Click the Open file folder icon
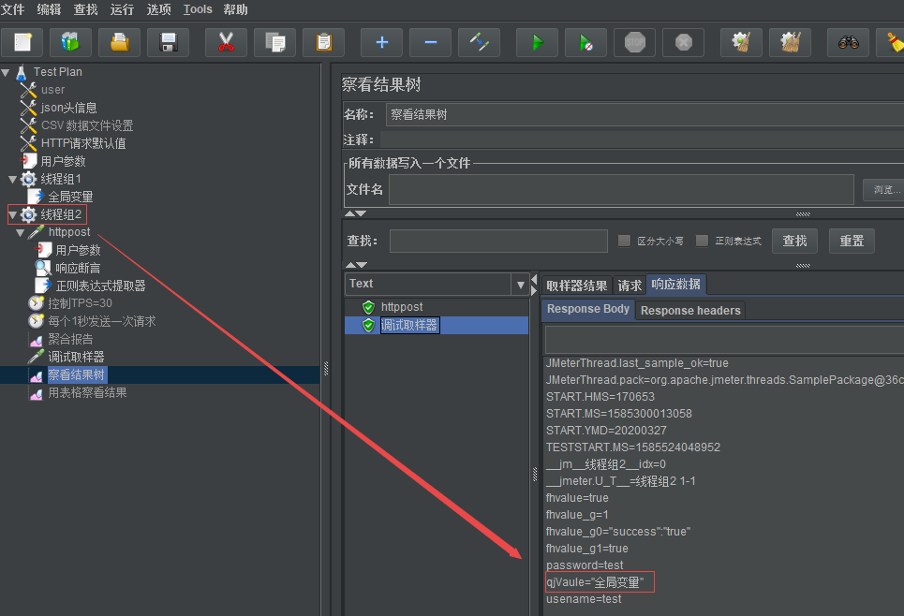The image size is (904, 616). 119,42
